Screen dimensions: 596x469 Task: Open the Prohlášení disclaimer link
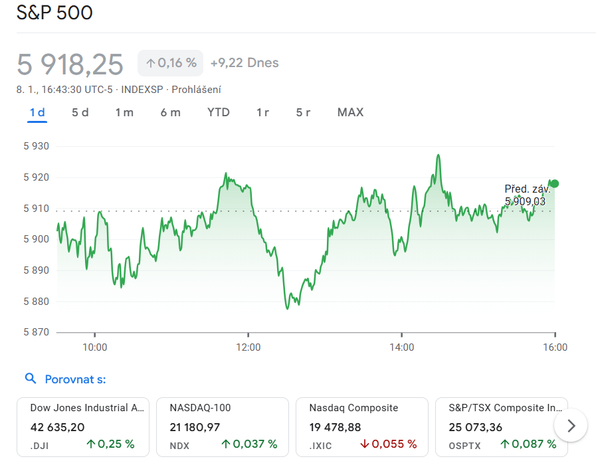[x=196, y=90]
